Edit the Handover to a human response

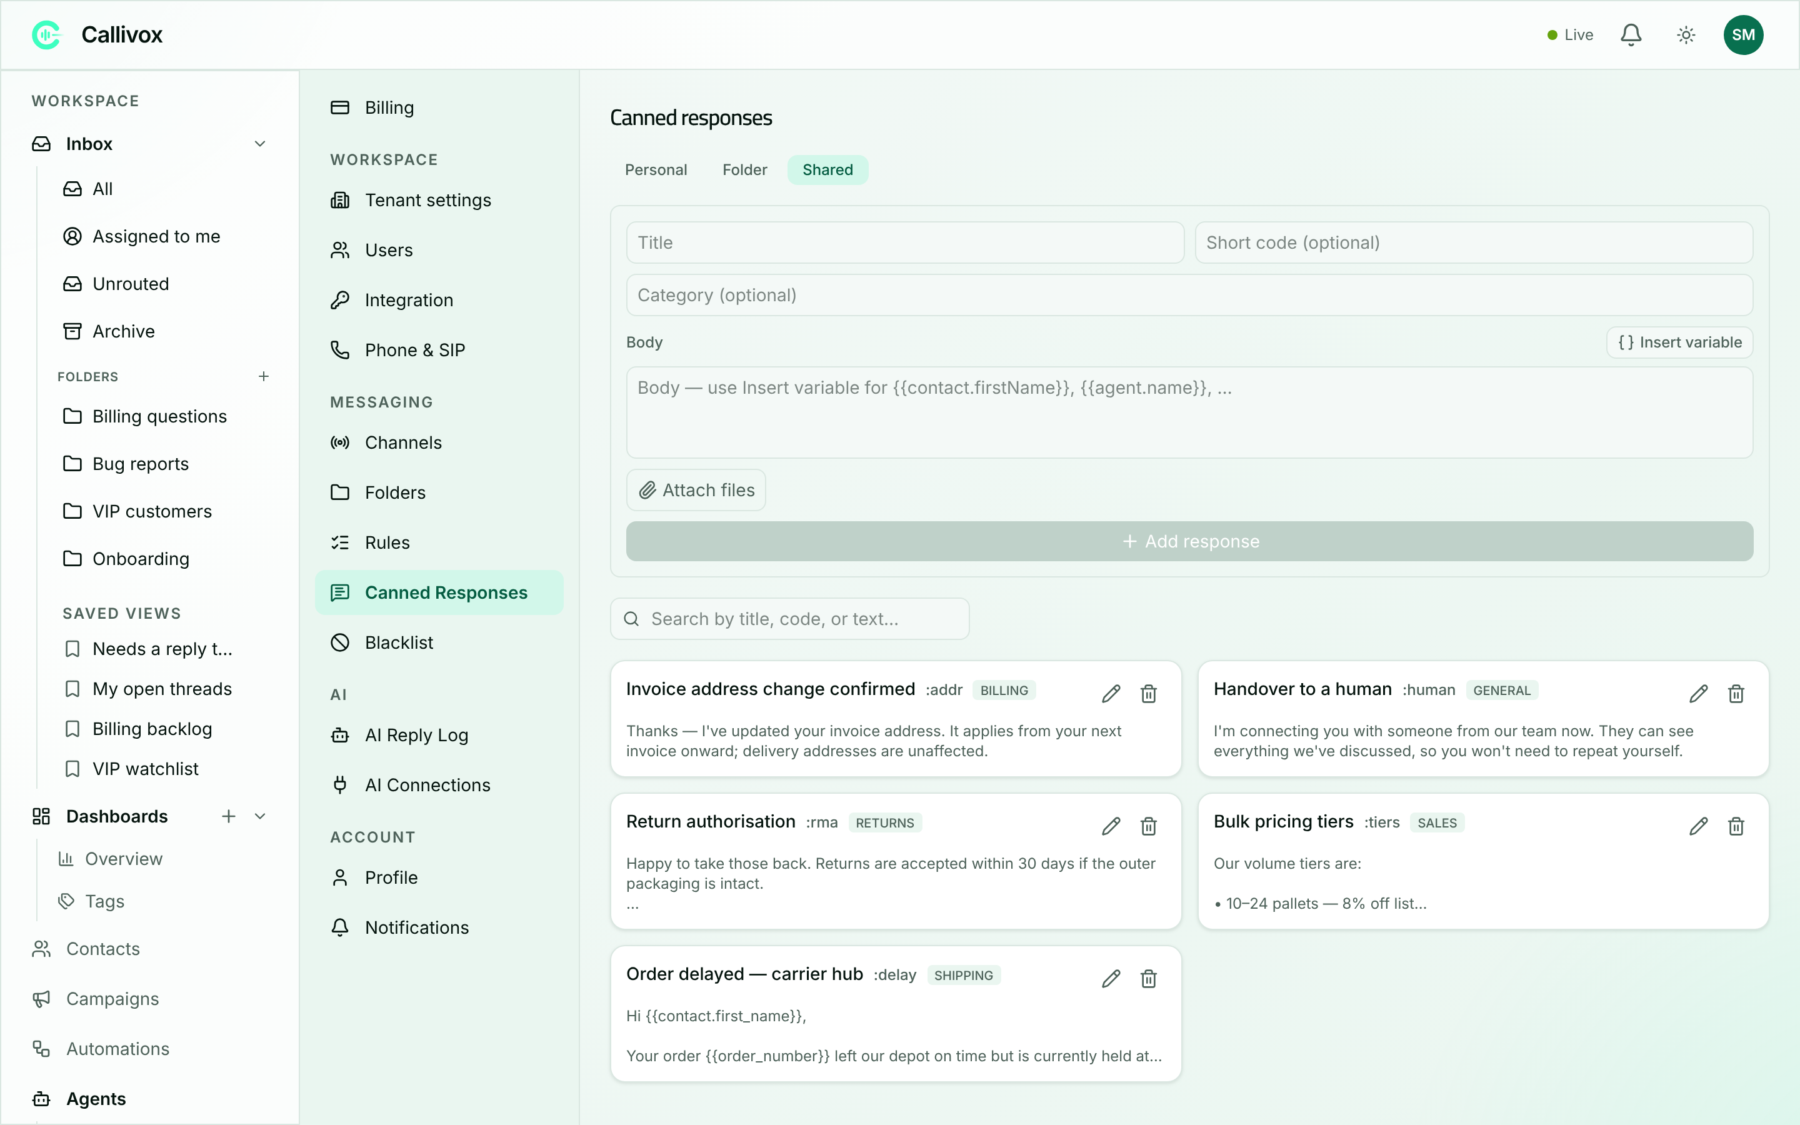pyautogui.click(x=1698, y=694)
